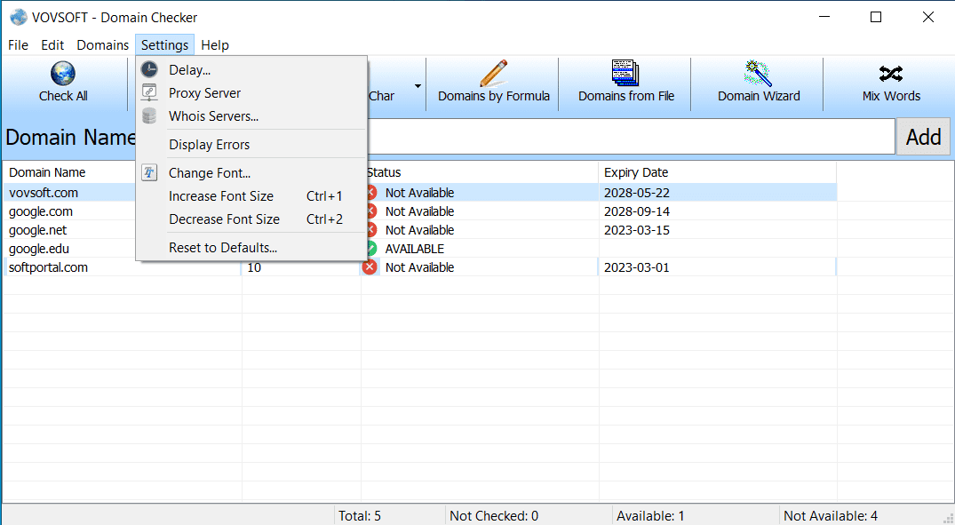This screenshot has width=955, height=525.
Task: Open Whois Servers... settings
Action: [251, 116]
